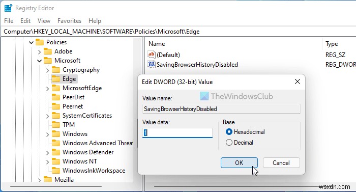Click the Peernet folder icon
This screenshot has height=192, width=356.
pyautogui.click(x=56, y=106)
